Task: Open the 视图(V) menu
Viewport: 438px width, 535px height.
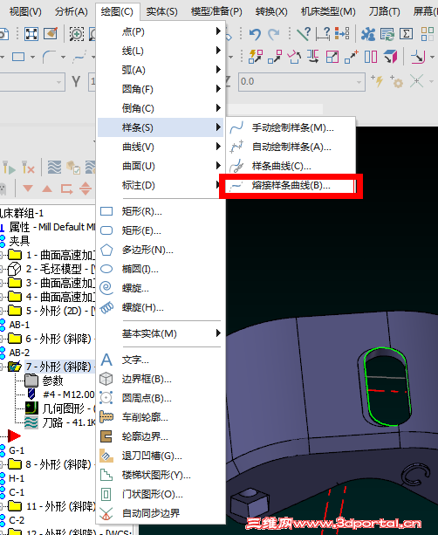Action: pyautogui.click(x=25, y=11)
